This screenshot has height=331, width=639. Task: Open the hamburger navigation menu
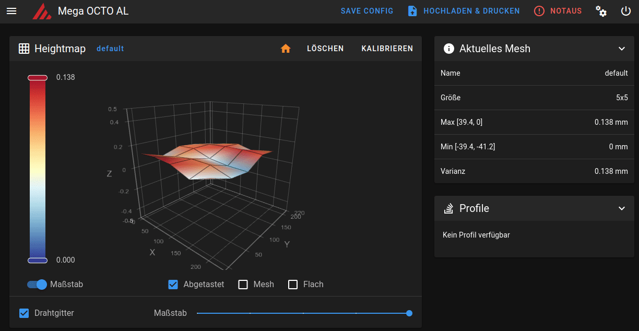(x=11, y=11)
